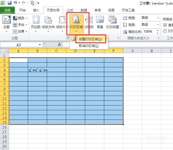Open the 效果 theme effects dropdown

click(20, 32)
